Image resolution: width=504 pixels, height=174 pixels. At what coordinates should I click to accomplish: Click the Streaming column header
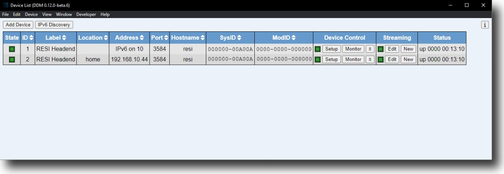point(397,38)
